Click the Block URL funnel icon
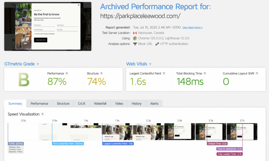The image size is (269, 161). (x=135, y=44)
